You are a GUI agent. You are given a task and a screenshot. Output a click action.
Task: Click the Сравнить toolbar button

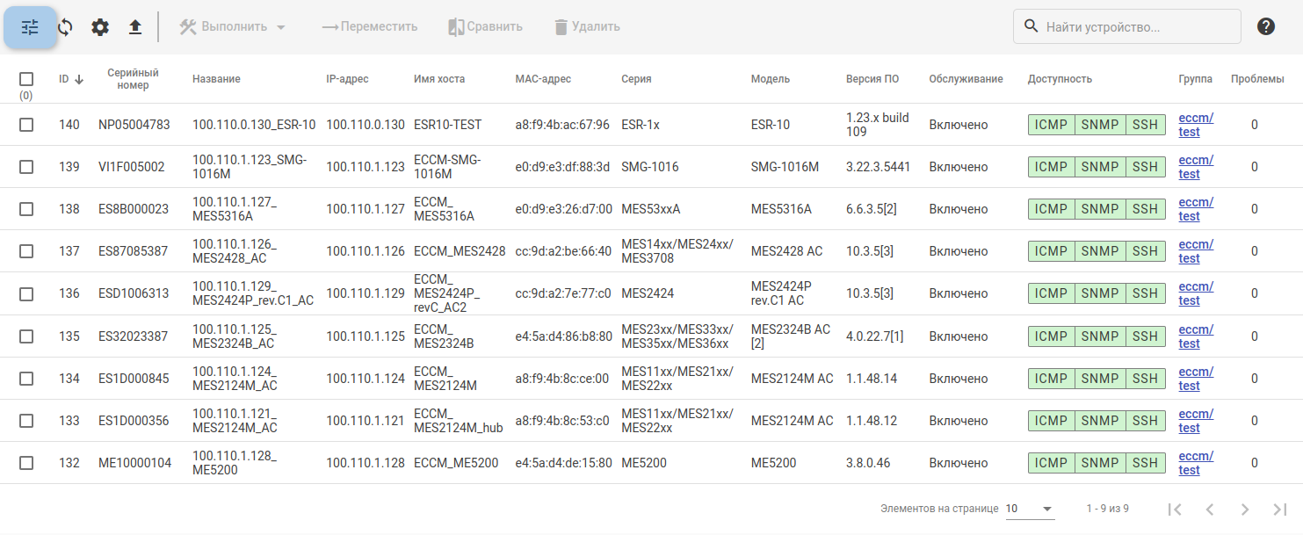click(x=485, y=27)
